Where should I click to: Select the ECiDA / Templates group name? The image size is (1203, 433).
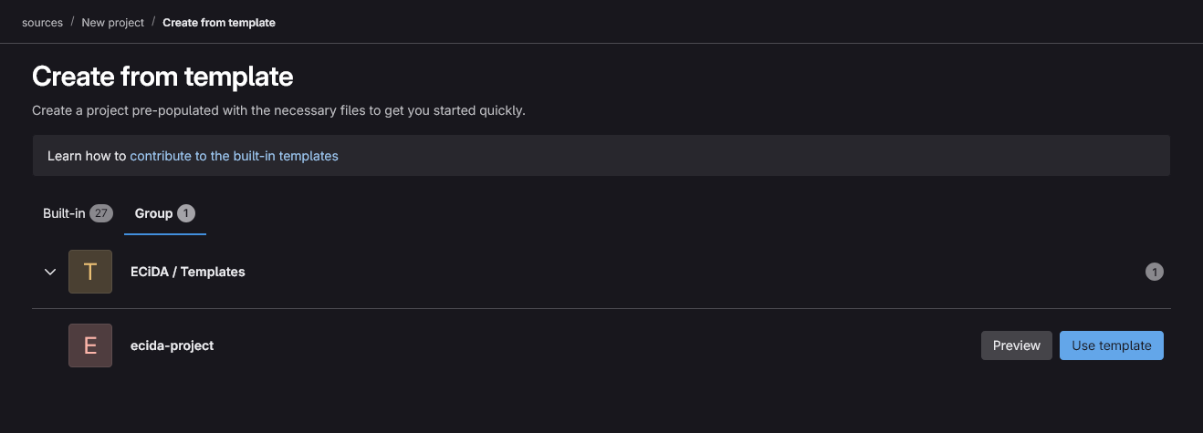pyautogui.click(x=188, y=272)
